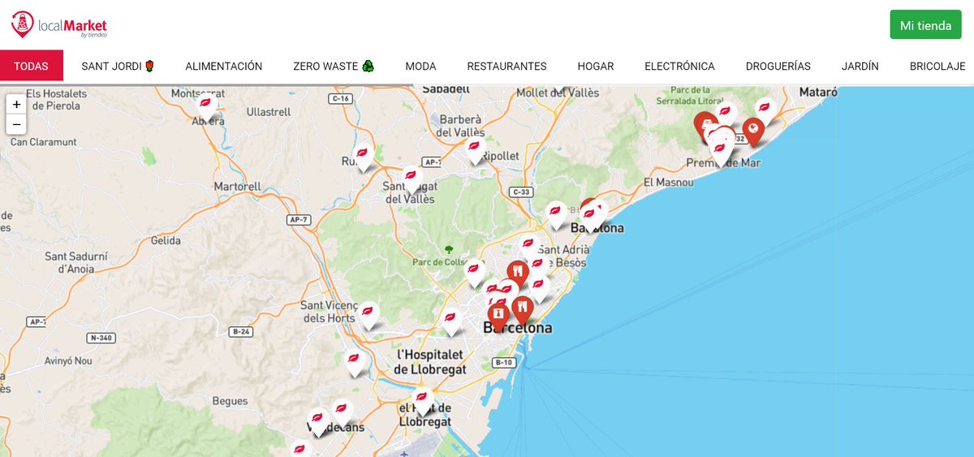Screen dimensions: 974x457
Task: Click the leaf marker below Viladecans at map bottom
Action: pos(300,449)
